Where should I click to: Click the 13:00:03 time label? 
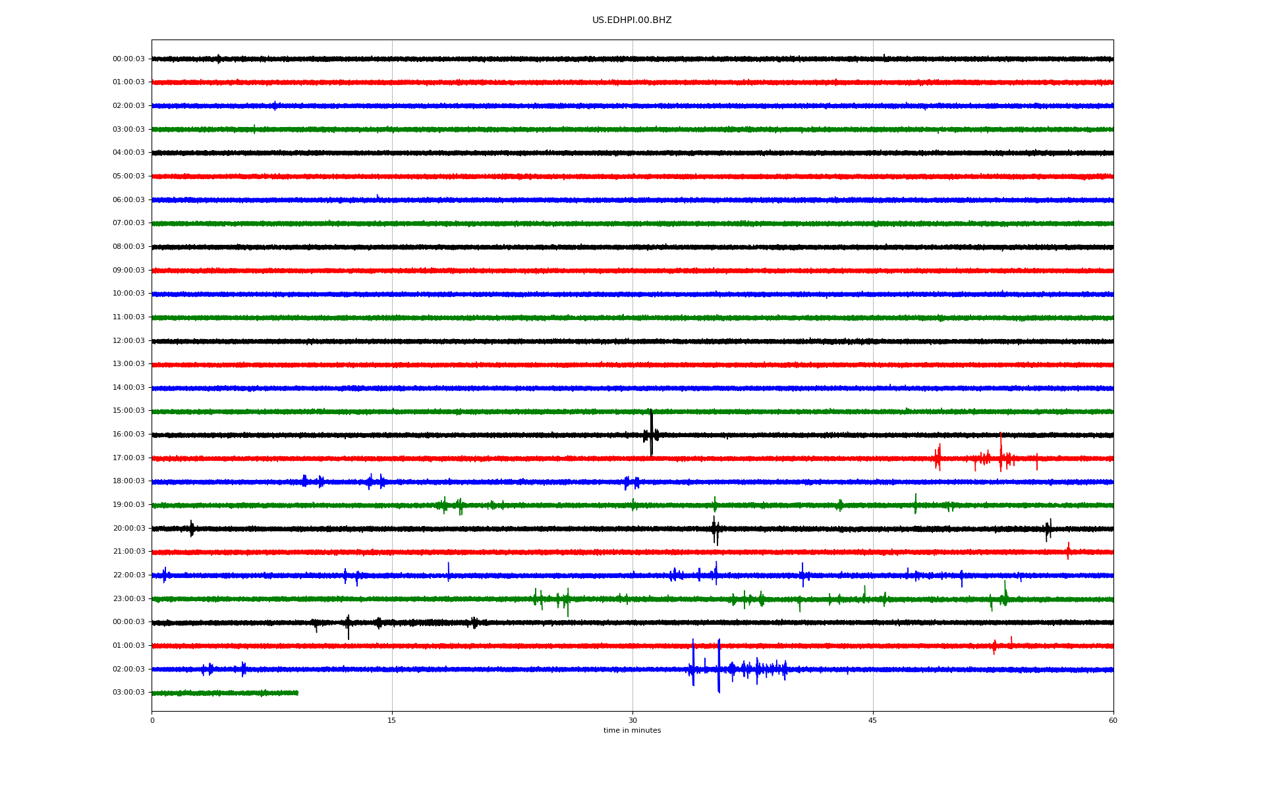pos(128,364)
